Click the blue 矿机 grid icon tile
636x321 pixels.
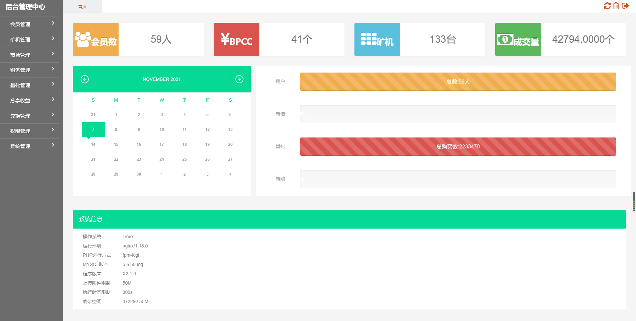377,39
